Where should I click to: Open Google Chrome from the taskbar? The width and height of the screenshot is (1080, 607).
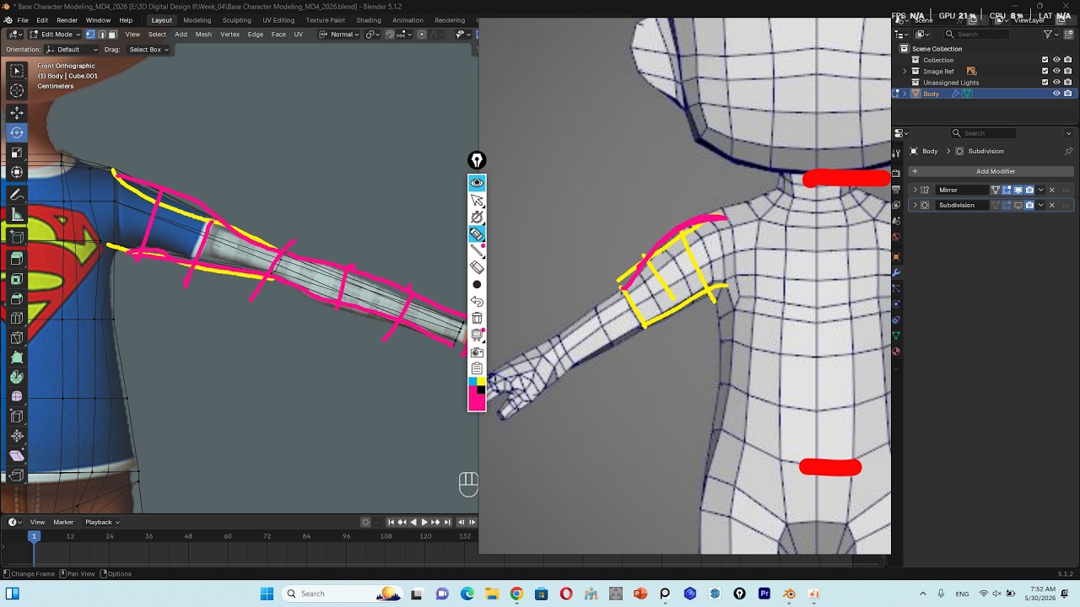click(516, 594)
